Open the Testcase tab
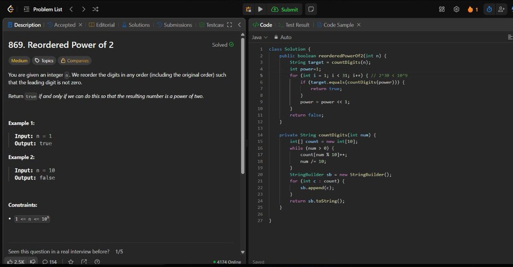Screen dimensions: 513x267 tap(211, 25)
